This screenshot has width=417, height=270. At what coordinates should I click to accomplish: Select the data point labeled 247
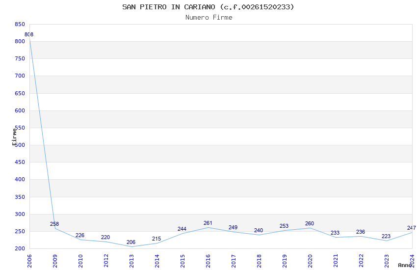coord(412,228)
